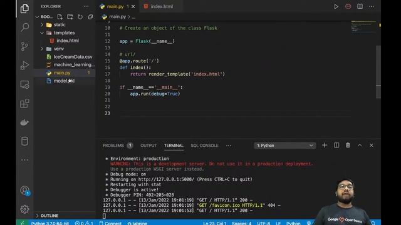Click Ln 23, Col 1 status entry
Screen dimensions: 401x225
214,223
